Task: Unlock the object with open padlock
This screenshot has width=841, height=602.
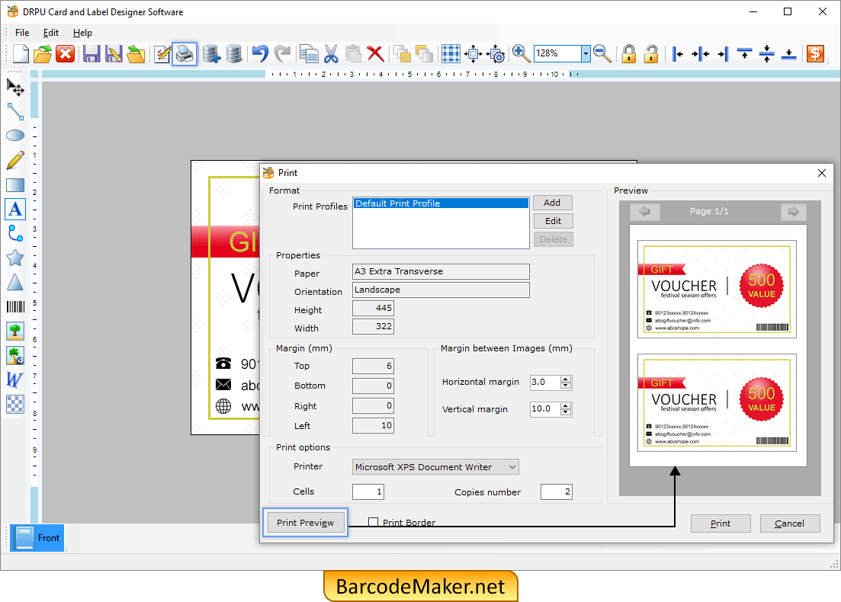Action: point(651,53)
